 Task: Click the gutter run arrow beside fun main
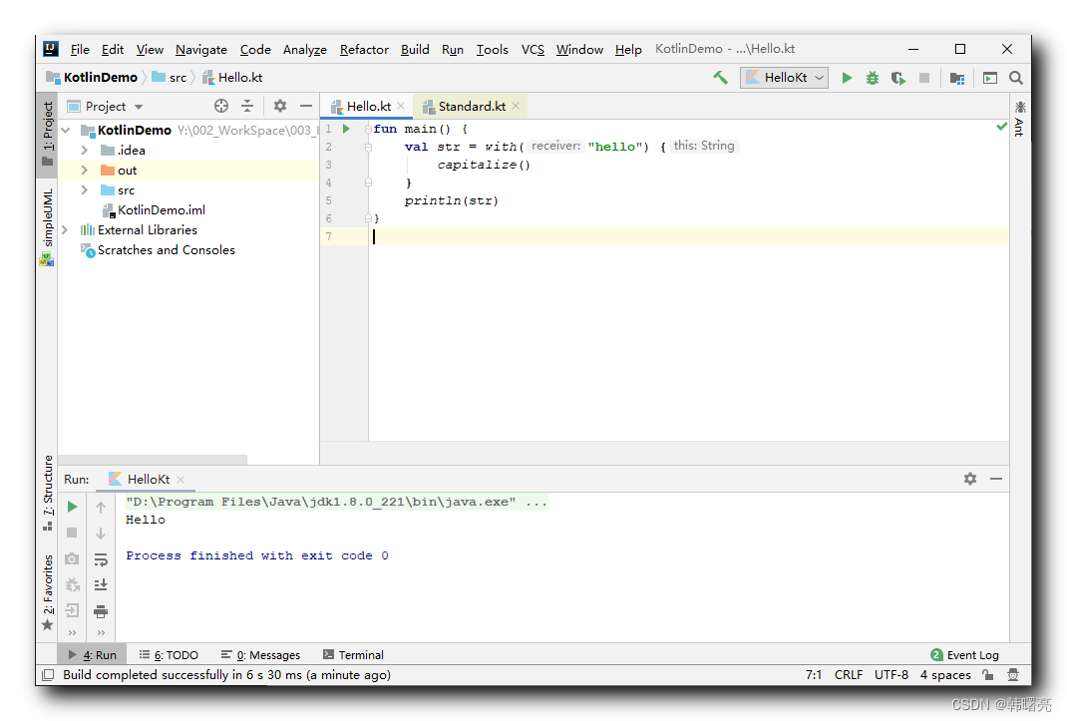pos(346,129)
